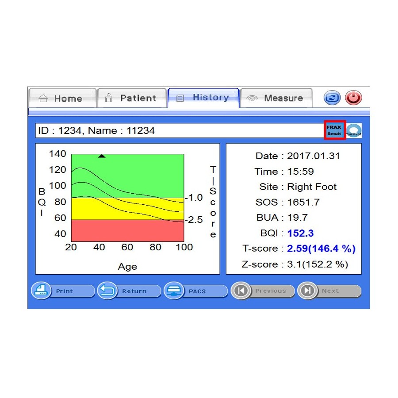
Task: Open the Patient tab
Action: point(132,98)
